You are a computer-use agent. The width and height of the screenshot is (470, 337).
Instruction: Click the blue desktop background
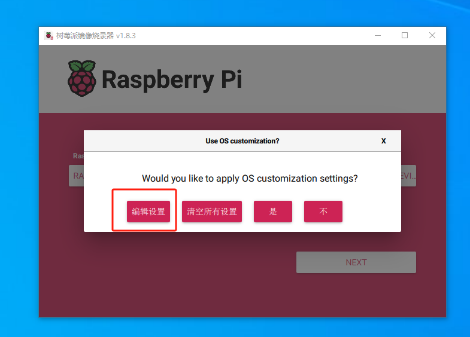click(18, 179)
